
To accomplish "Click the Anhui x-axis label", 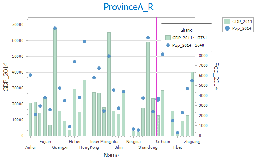I will (30, 147).
